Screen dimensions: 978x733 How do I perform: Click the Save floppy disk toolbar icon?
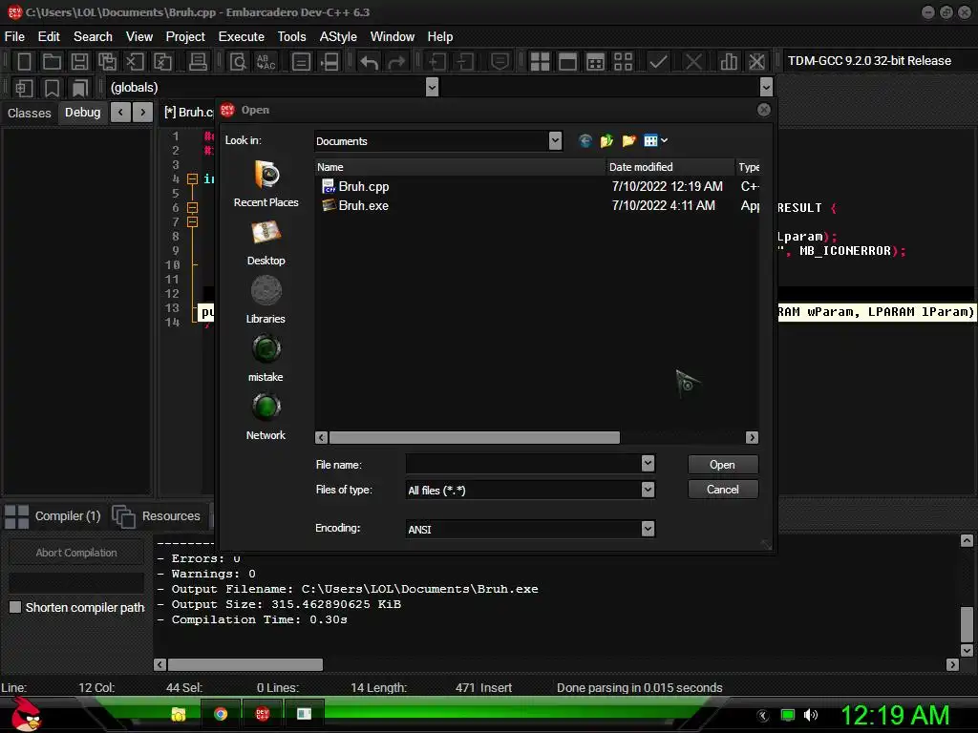(x=79, y=61)
